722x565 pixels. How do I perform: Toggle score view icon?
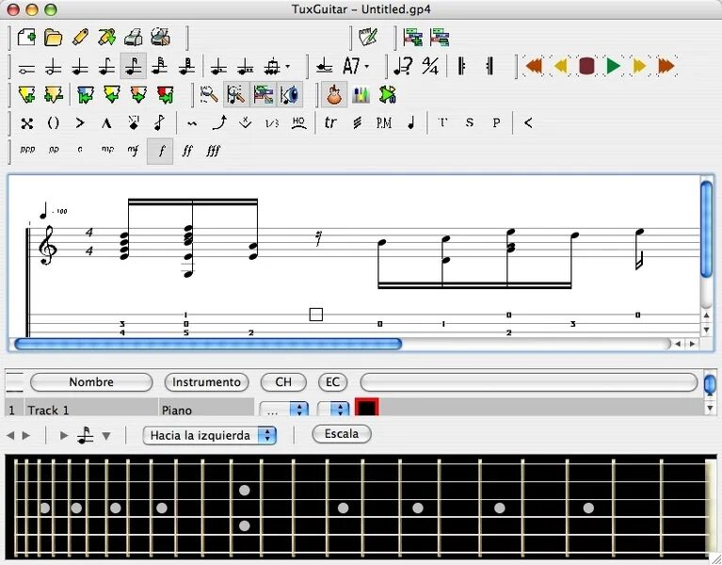(x=236, y=95)
